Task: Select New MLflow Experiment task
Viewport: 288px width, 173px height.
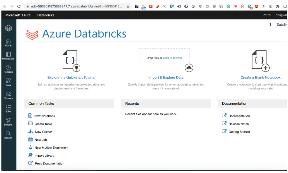Action: click(x=52, y=148)
